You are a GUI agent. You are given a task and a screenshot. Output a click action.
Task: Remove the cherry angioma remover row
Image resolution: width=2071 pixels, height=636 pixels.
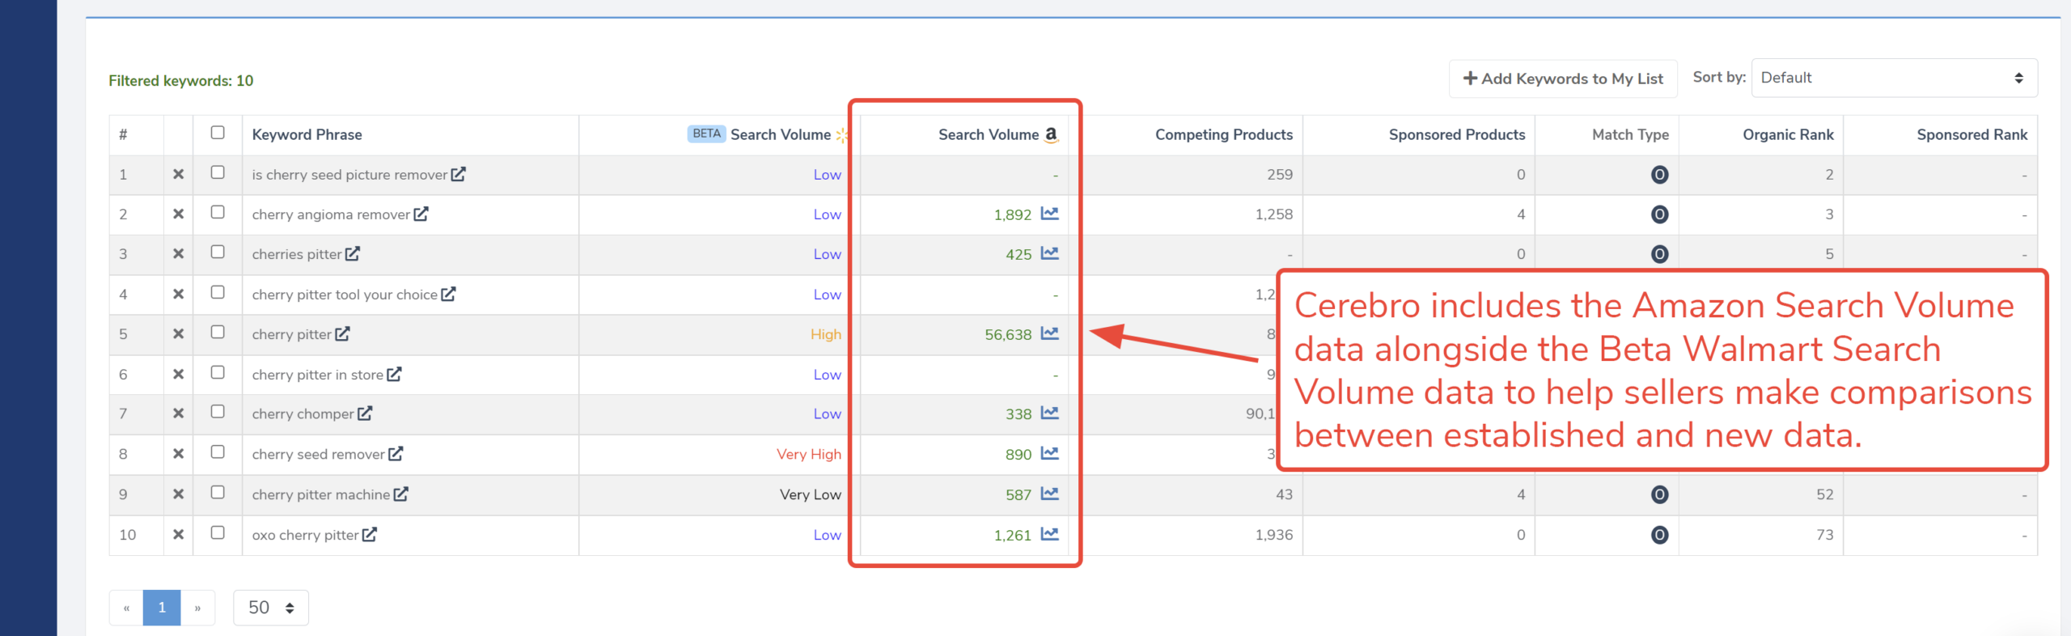(x=178, y=214)
